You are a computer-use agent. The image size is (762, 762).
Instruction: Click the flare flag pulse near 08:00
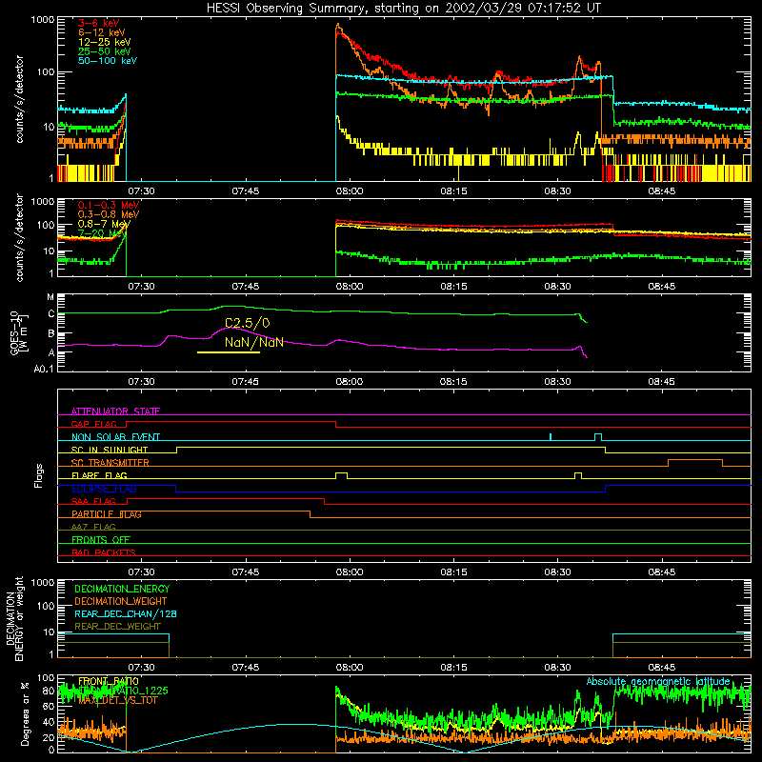(342, 475)
